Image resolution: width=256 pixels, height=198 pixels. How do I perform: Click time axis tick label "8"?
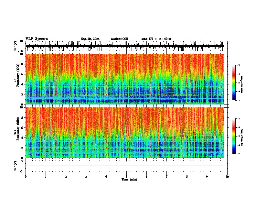click(187, 176)
